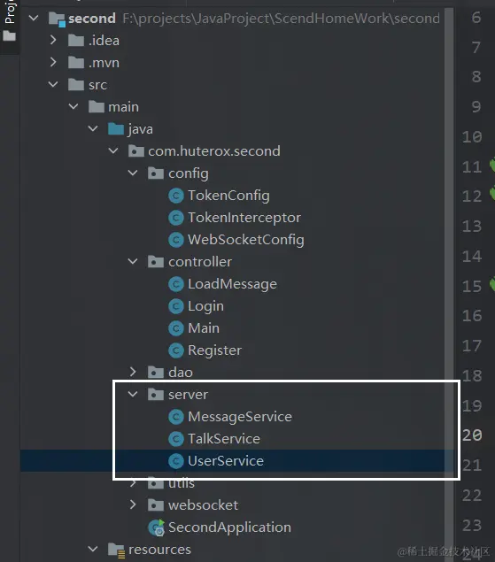Screen dimensions: 495x562
Task: Expand the dao package chevron
Action: pos(133,372)
